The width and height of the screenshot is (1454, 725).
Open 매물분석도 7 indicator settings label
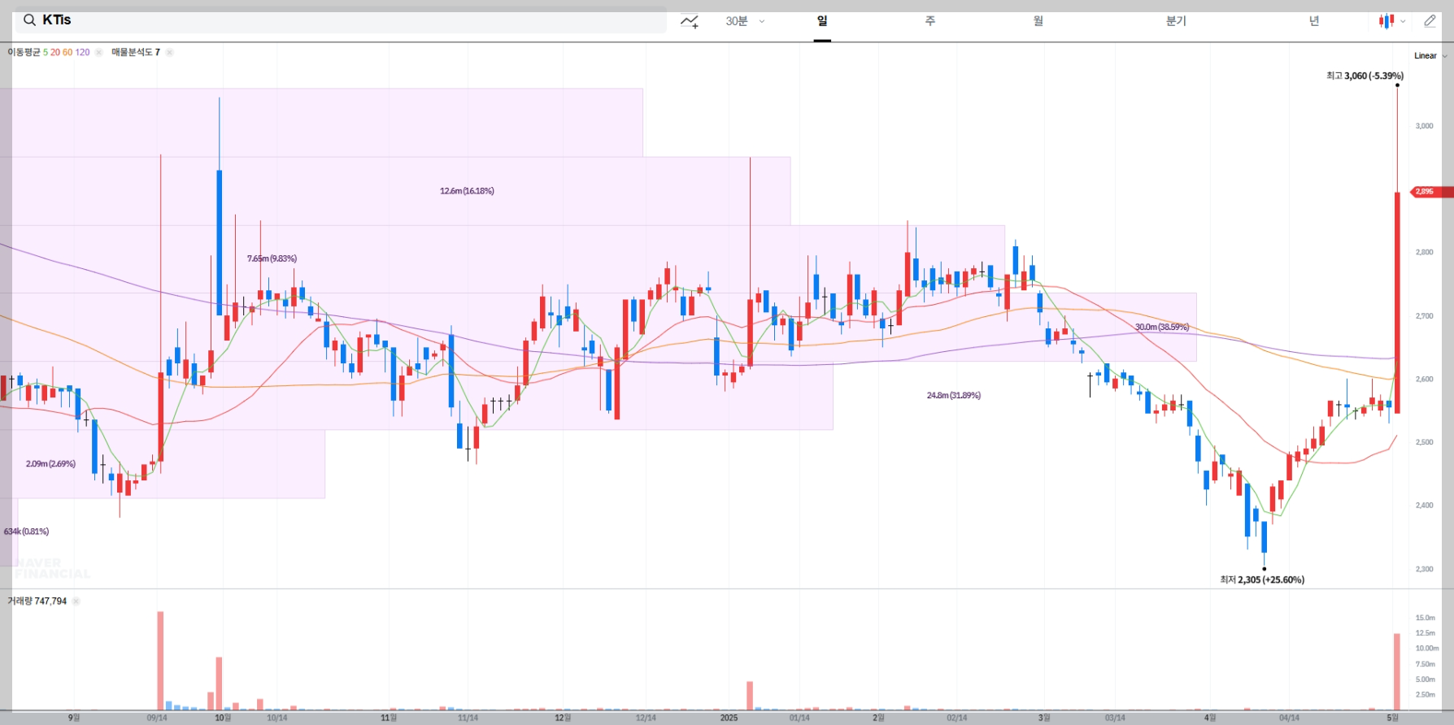[x=136, y=52]
